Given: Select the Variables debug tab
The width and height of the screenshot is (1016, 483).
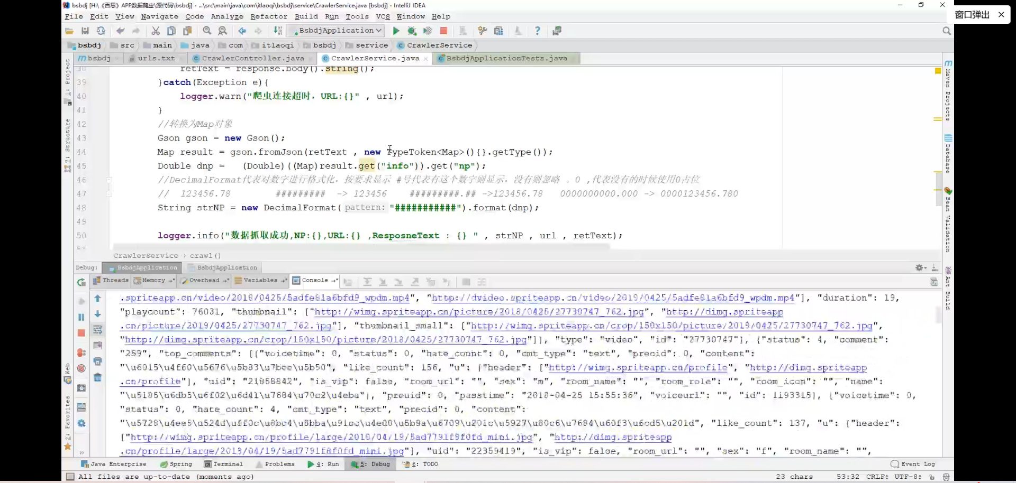Looking at the screenshot, I should 260,281.
